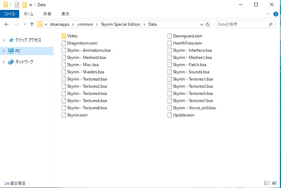Select the Video folder icon
This screenshot has width=281, height=188.
64,36
